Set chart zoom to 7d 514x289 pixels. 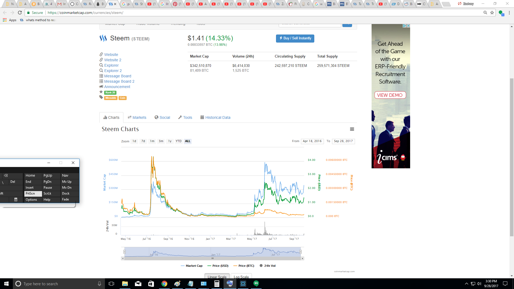click(x=143, y=141)
